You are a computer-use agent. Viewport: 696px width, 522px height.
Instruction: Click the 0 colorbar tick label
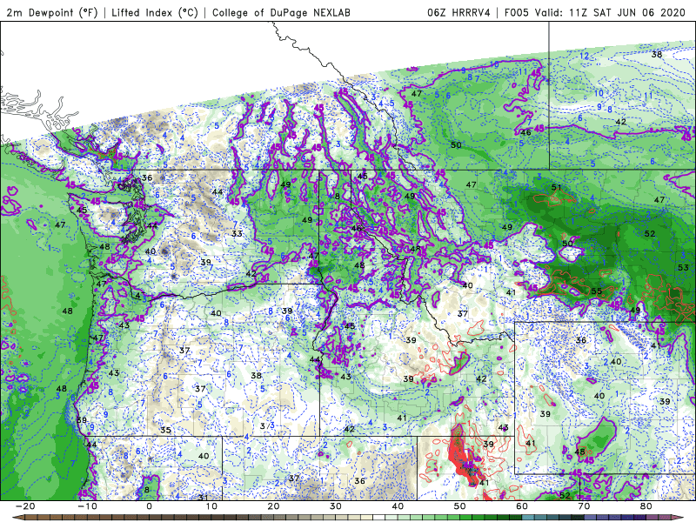pos(149,506)
